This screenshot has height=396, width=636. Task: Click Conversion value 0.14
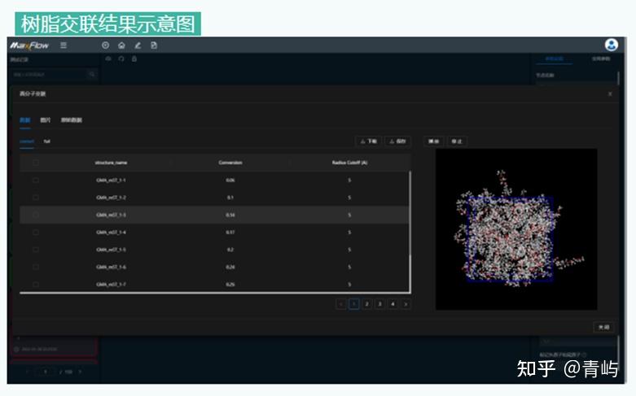230,215
